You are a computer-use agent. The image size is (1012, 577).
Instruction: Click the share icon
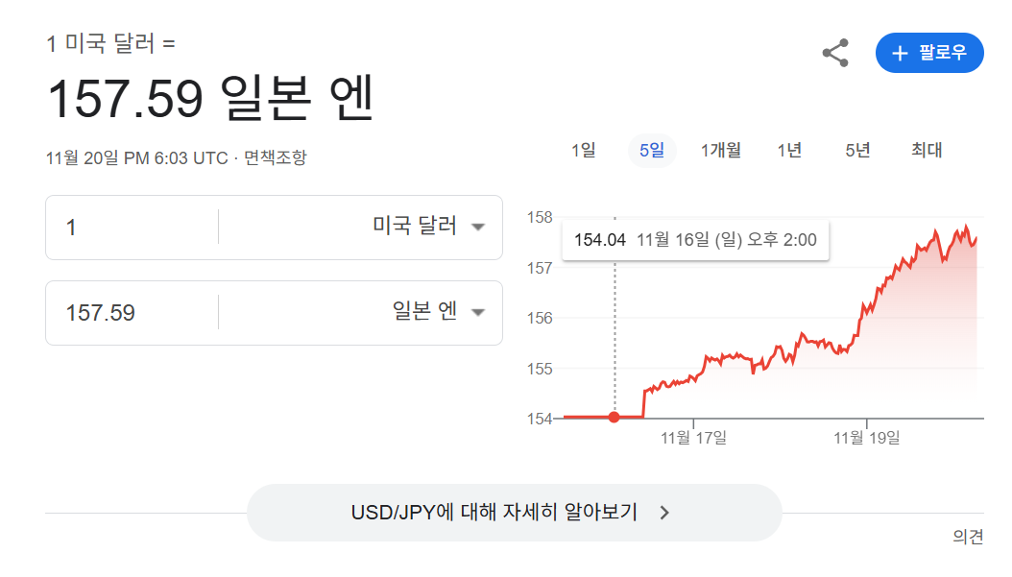(x=835, y=53)
